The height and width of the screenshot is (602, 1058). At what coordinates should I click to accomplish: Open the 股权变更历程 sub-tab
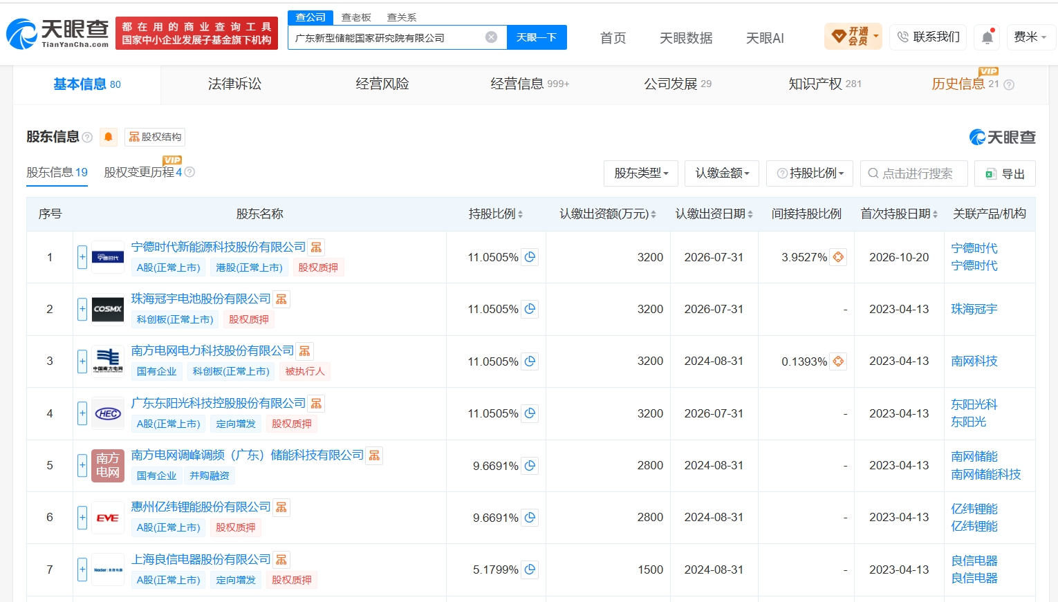(x=142, y=172)
